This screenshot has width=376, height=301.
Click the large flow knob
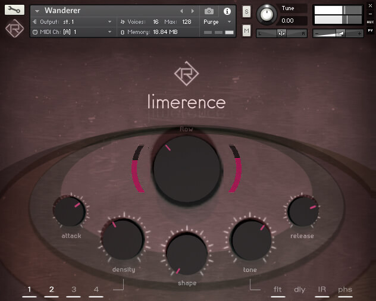click(187, 169)
